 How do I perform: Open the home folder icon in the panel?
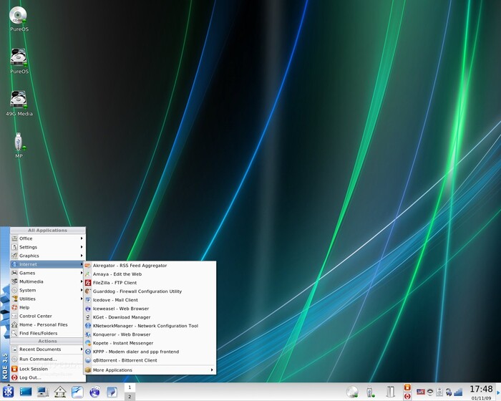point(60,392)
